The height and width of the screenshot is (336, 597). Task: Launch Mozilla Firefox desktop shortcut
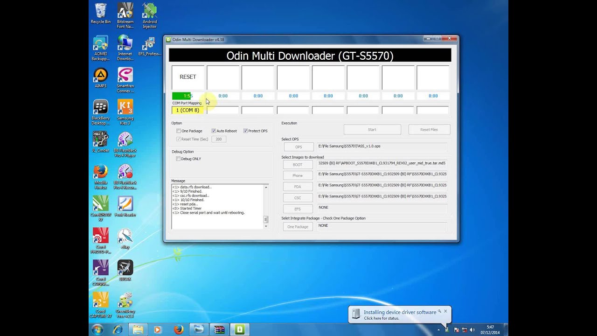tap(101, 176)
